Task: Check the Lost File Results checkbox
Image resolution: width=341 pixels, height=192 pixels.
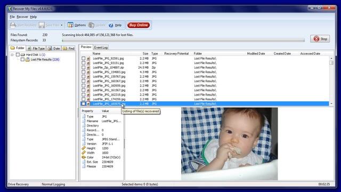Action: tap(22, 59)
